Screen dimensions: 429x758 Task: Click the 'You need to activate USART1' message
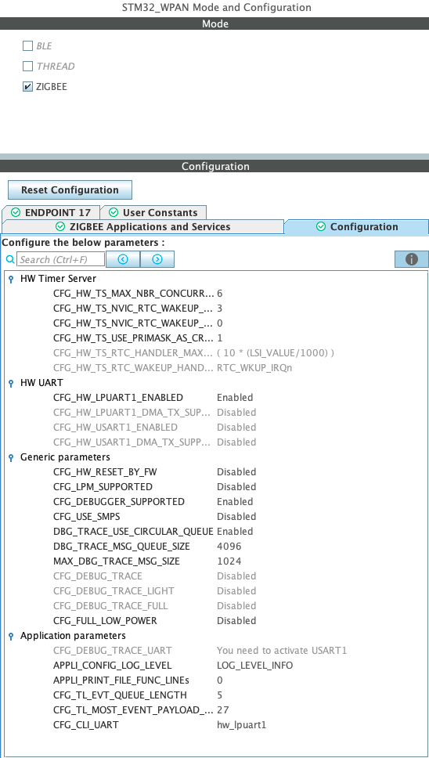tap(282, 651)
